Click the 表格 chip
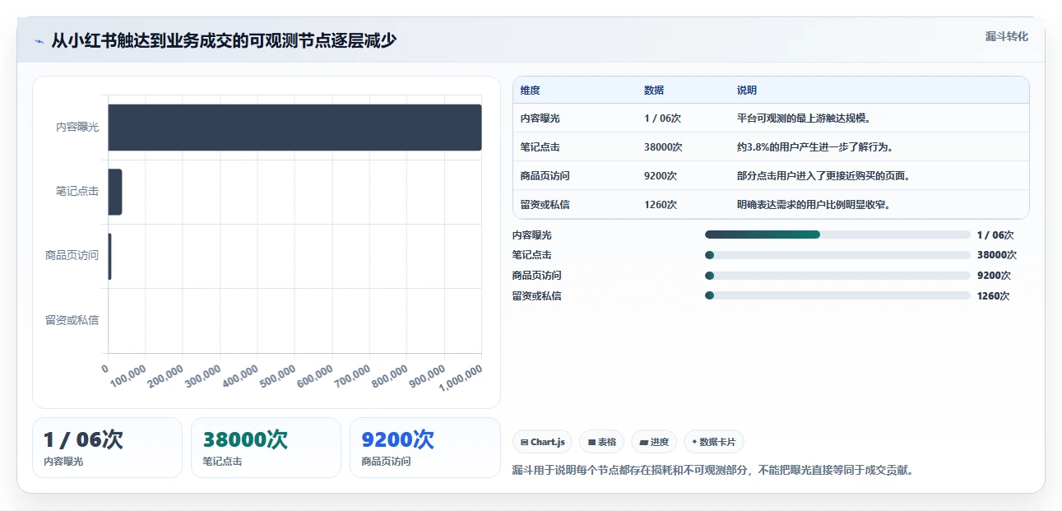Screen dimensions: 1062x511 point(602,442)
